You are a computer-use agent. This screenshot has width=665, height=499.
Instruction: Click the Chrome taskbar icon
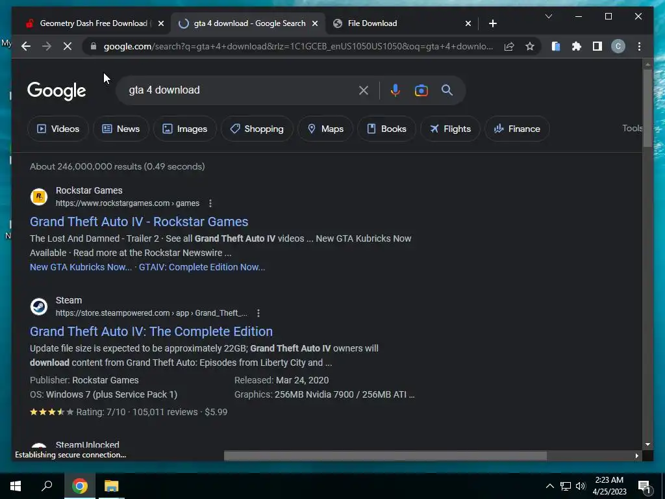pyautogui.click(x=80, y=486)
